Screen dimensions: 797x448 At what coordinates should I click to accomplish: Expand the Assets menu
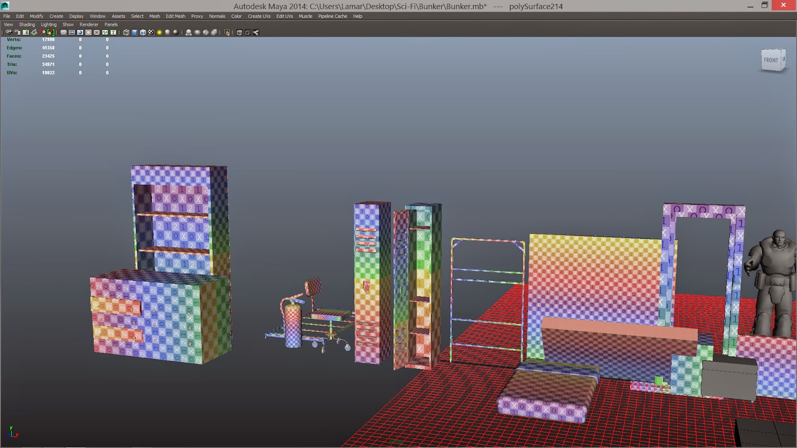coord(119,16)
